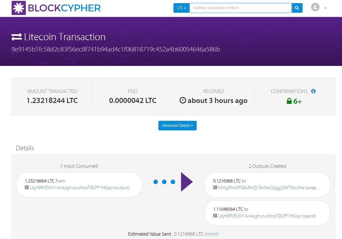This screenshot has width=342, height=239.
Task: Select the input amount 1.23218664 LTC
Action: point(40,181)
